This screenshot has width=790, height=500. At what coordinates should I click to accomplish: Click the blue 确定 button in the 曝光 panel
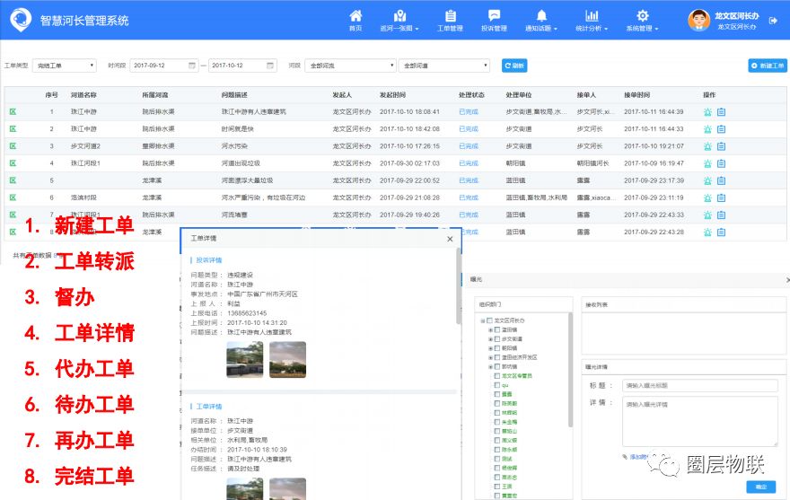tap(760, 487)
